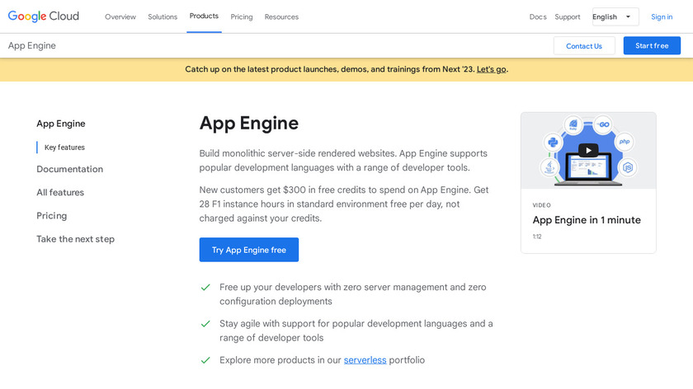Screen dimensions: 693x389
Task: Open the Solutions menu
Action: [163, 16]
